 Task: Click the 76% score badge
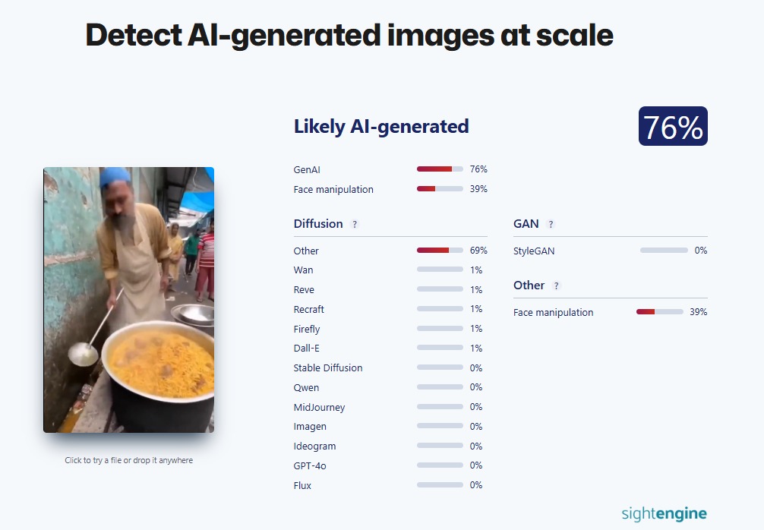(673, 127)
